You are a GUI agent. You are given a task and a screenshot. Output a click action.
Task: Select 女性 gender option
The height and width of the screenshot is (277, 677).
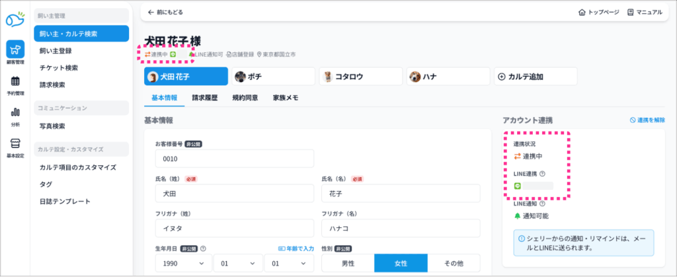coord(401,263)
